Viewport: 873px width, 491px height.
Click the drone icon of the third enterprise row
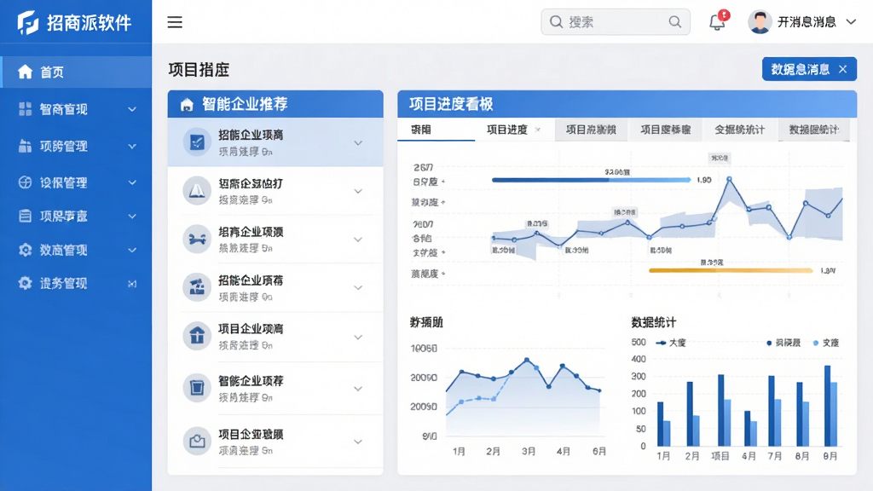click(197, 239)
